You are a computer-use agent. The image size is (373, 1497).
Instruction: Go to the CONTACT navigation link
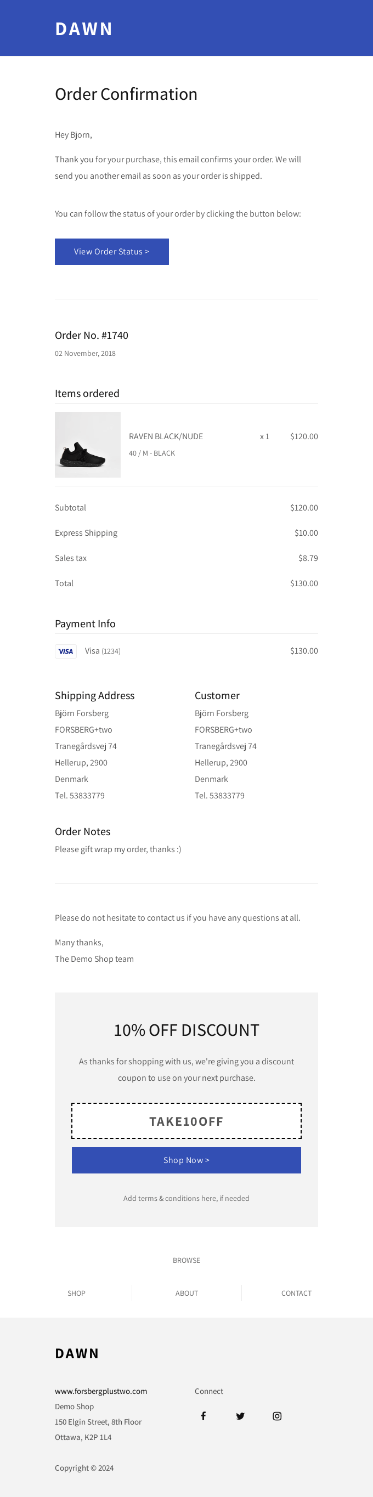pyautogui.click(x=296, y=1293)
